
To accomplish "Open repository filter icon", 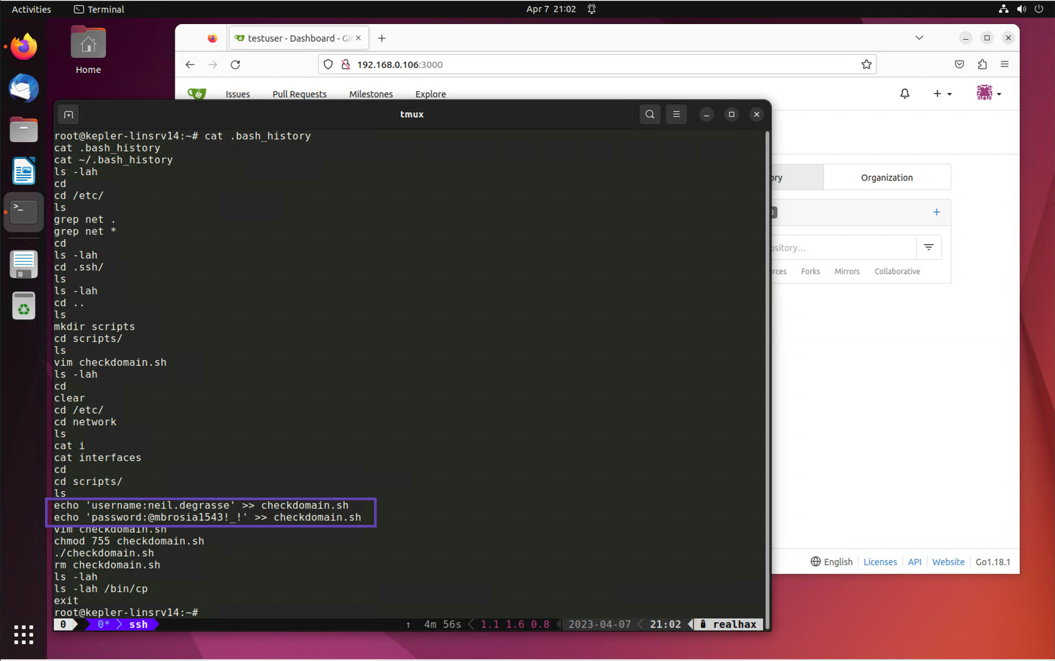I will 929,247.
